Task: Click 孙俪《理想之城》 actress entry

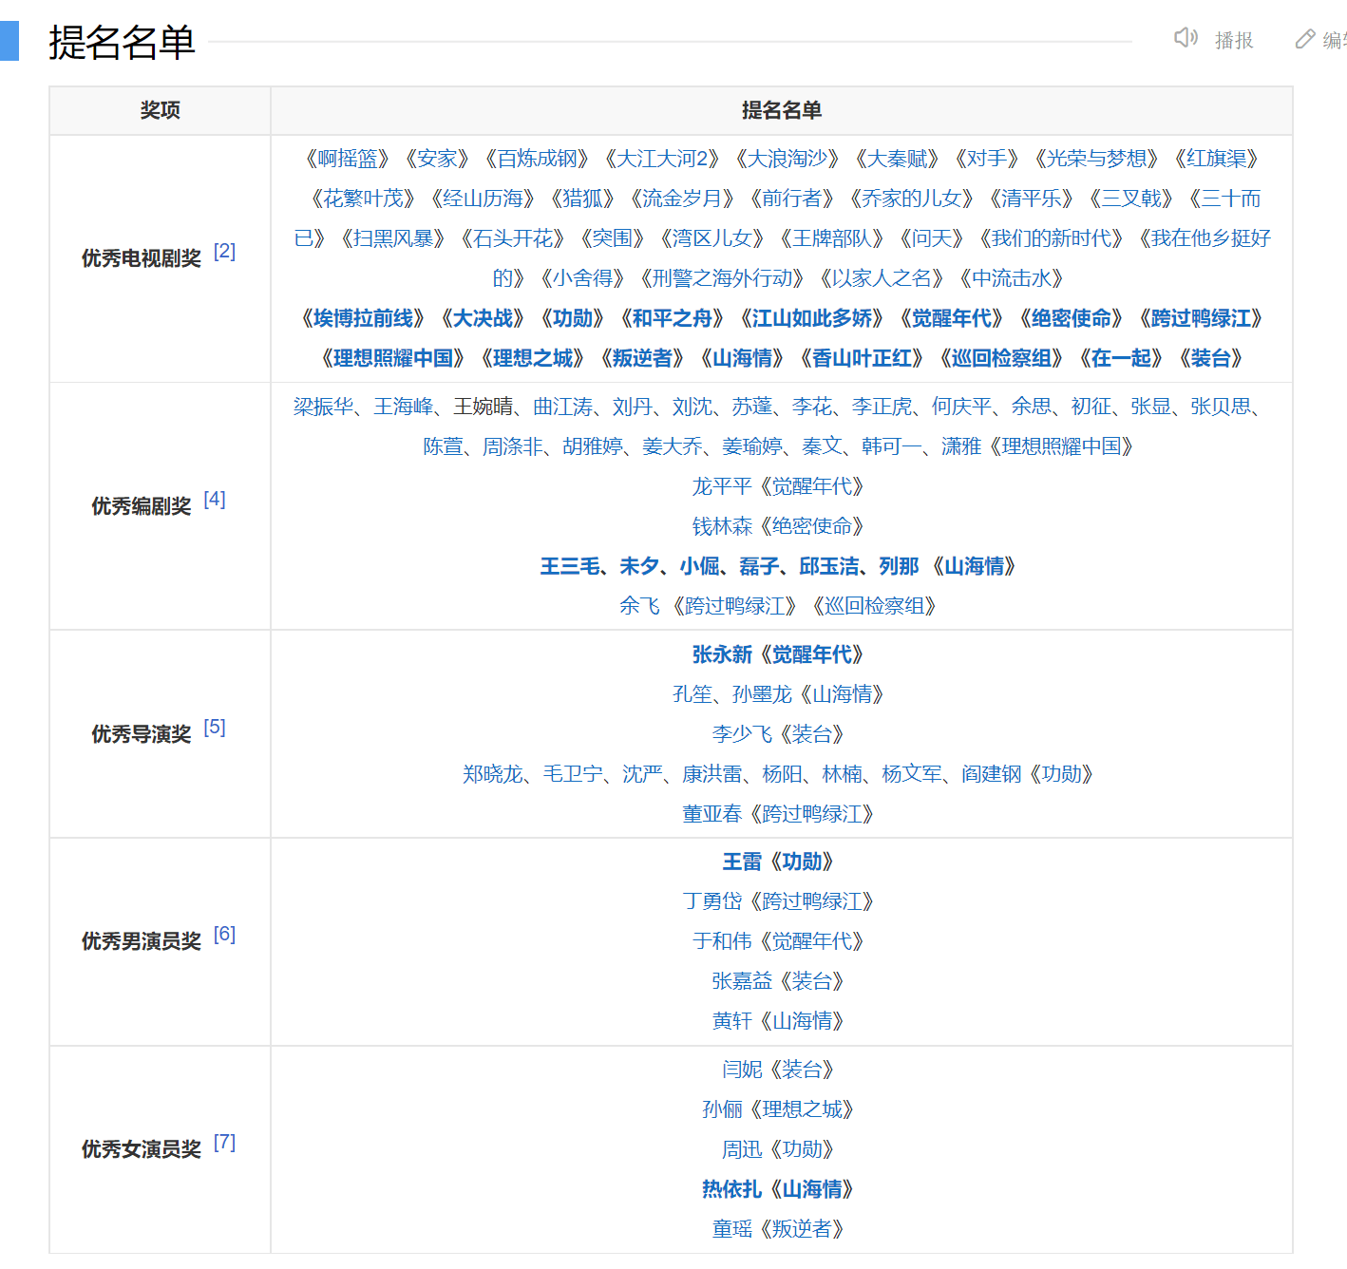Action: pyautogui.click(x=778, y=1109)
